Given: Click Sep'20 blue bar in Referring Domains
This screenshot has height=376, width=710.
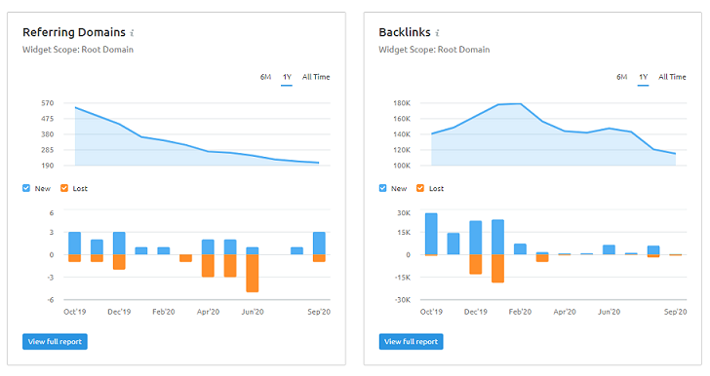Looking at the screenshot, I should (x=319, y=244).
